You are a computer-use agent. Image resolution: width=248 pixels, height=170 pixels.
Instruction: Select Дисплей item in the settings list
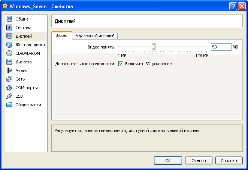click(23, 36)
